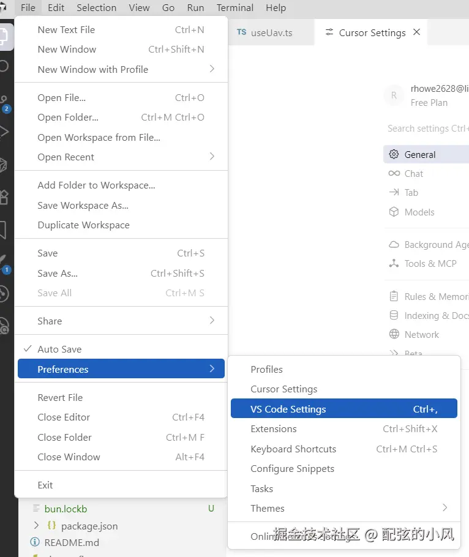Click the README.md info icon
This screenshot has height=557, width=469.
[35, 542]
